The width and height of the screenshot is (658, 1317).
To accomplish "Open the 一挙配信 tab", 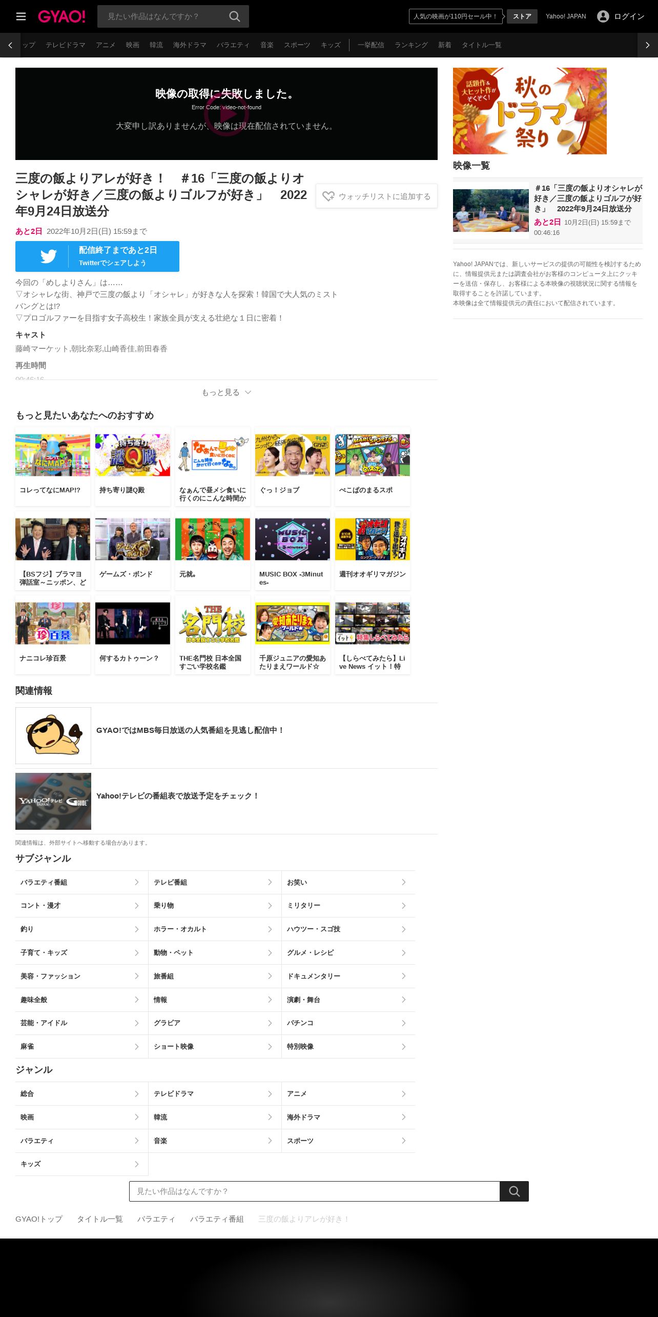I will click(x=371, y=45).
